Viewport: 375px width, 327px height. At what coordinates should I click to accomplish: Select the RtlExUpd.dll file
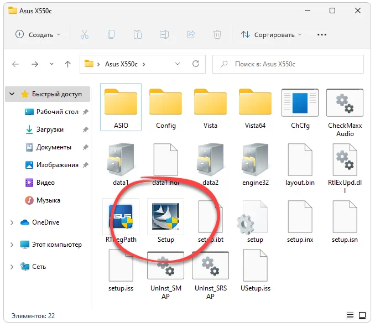point(345,169)
